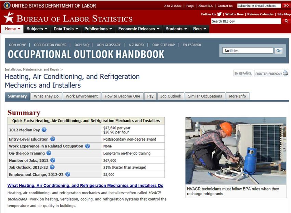Screen dimensions: 291x213
Task: Open the Twitter Follow Us bird icon
Action: [x=219, y=14]
